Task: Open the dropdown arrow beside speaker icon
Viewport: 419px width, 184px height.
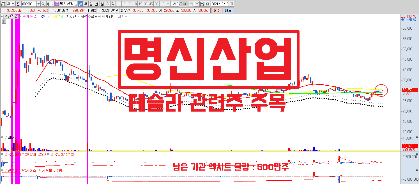Action: pos(52,4)
